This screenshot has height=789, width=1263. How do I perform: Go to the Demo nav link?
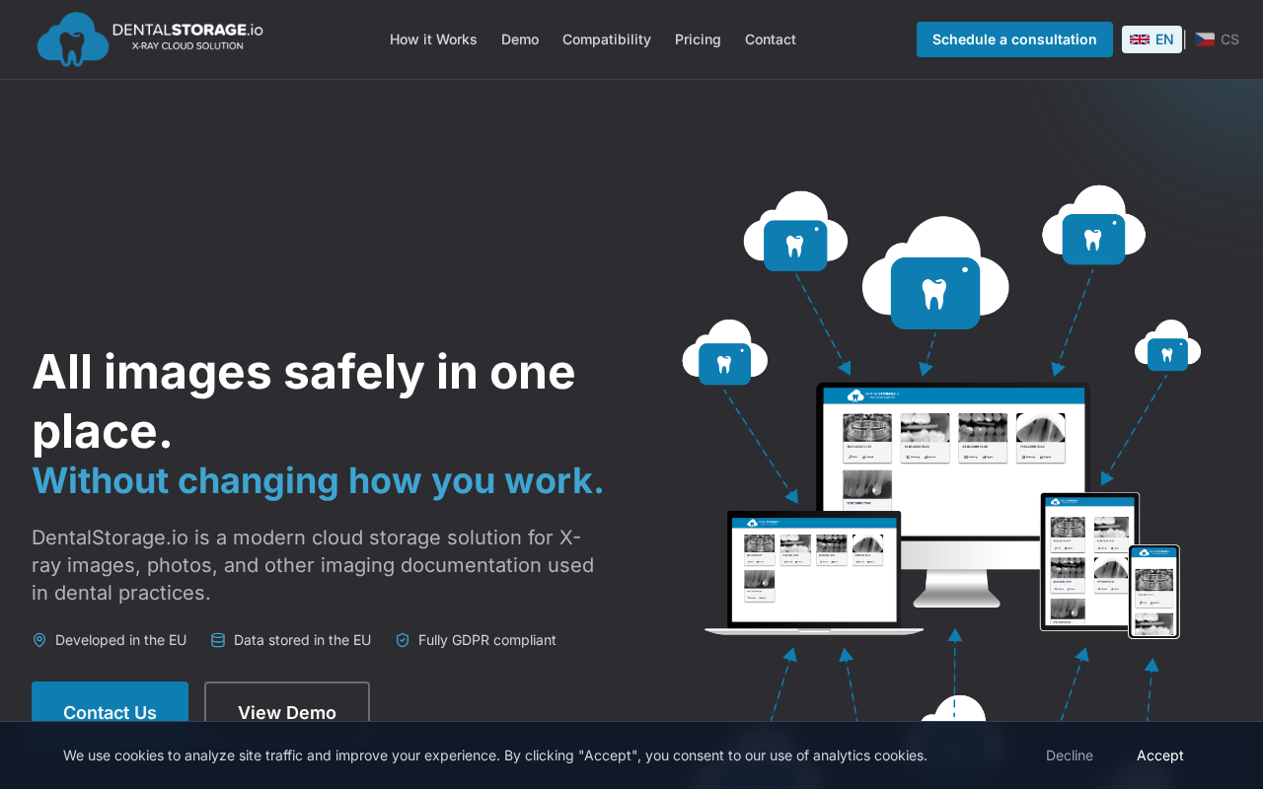[x=520, y=39]
